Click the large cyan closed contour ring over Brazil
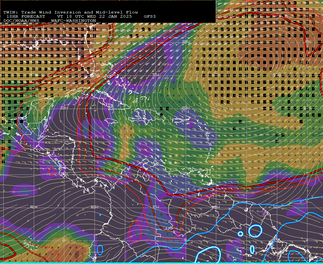This screenshot has width=323, height=264. click(255, 231)
